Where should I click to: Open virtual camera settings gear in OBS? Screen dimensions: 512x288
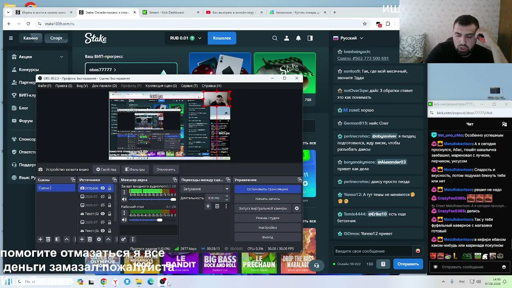[x=297, y=208]
